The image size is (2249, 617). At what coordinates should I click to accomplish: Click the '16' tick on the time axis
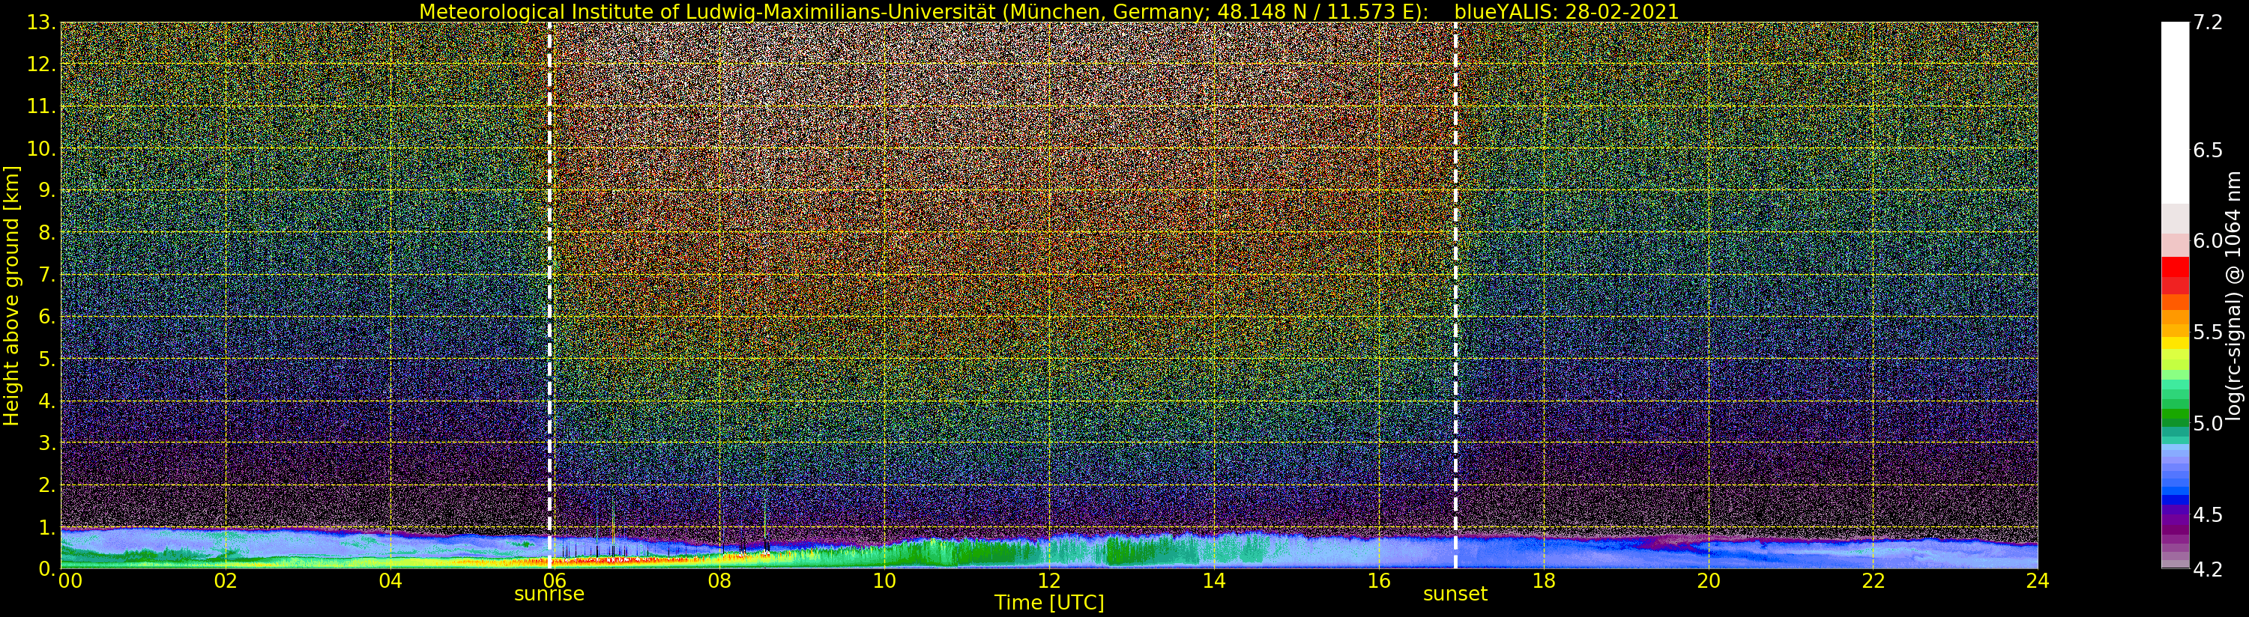pos(1379,581)
